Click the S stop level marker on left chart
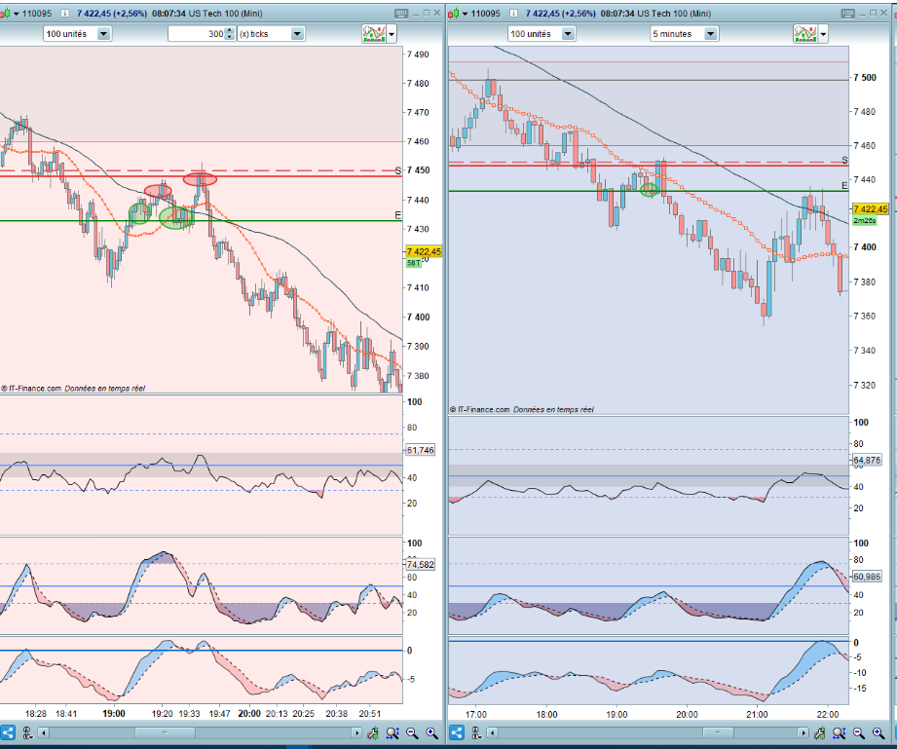 click(398, 170)
